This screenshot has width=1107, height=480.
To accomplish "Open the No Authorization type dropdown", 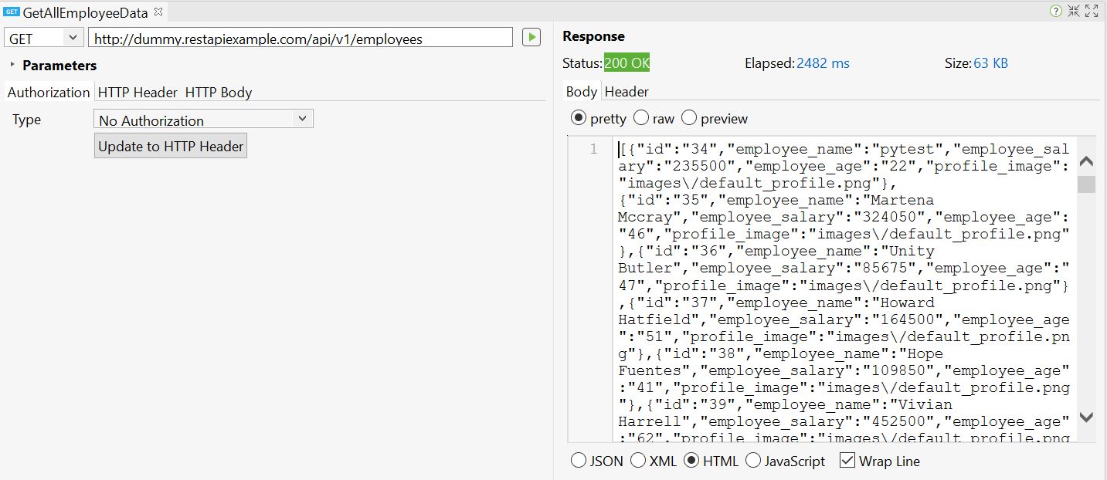I will (x=202, y=118).
